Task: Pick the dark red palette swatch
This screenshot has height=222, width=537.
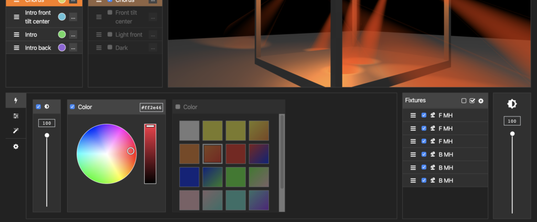Action: [235, 154]
